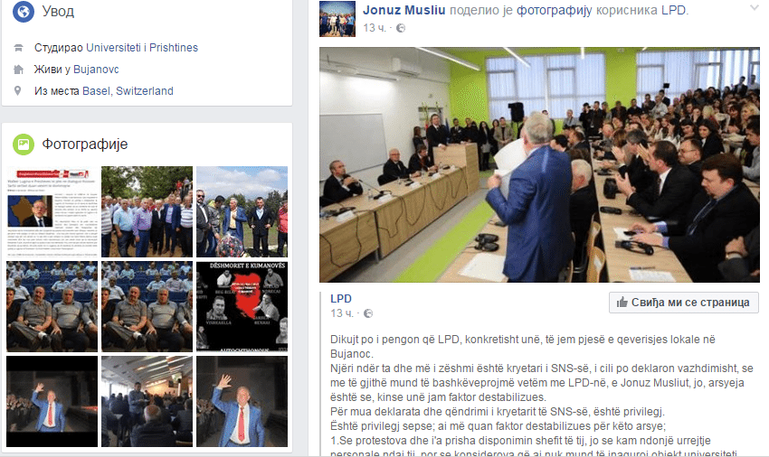Open the Bujanovc location link
Screen dimensions: 769x457
click(x=96, y=69)
